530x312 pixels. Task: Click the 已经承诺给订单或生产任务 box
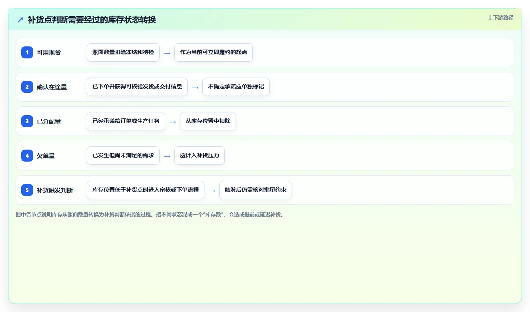126,121
